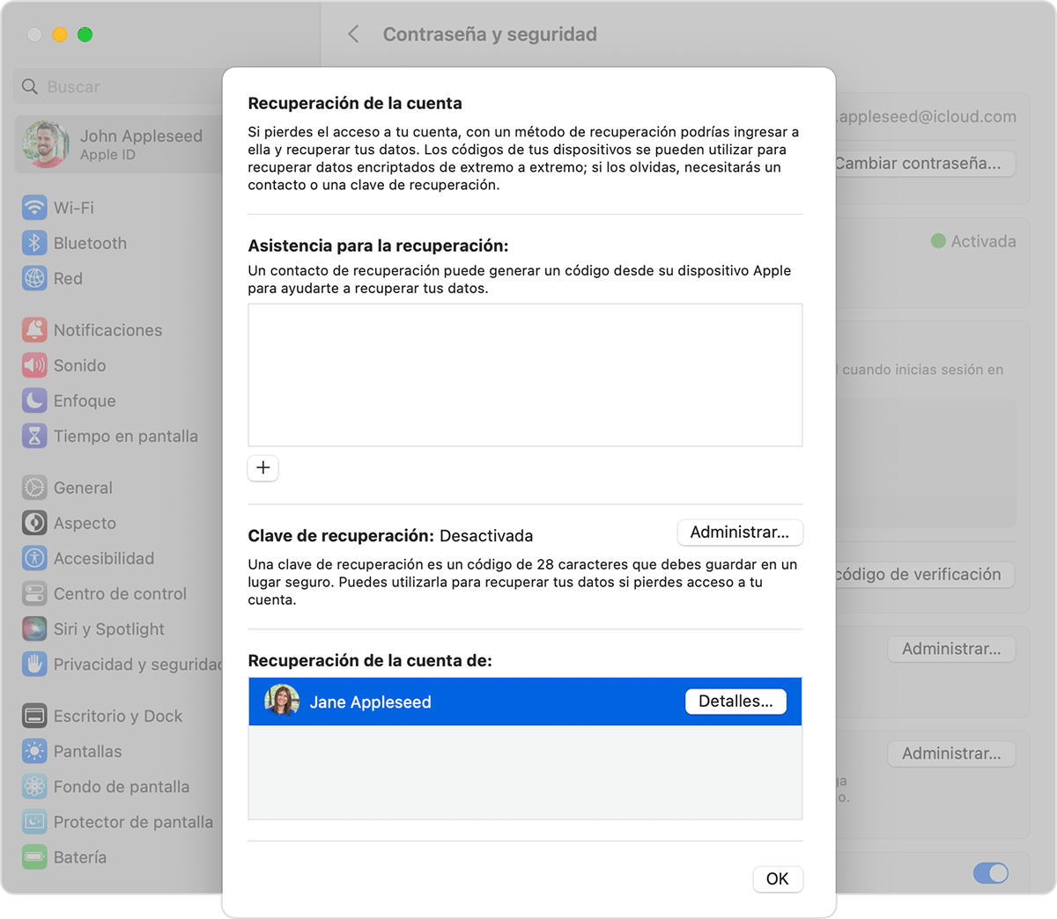1057x919 pixels.
Task: Select General in the sidebar
Action: click(x=83, y=488)
